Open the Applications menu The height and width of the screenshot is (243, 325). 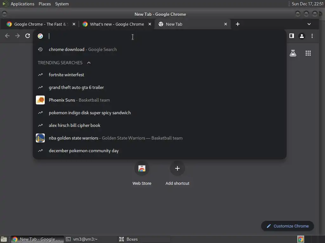click(23, 4)
